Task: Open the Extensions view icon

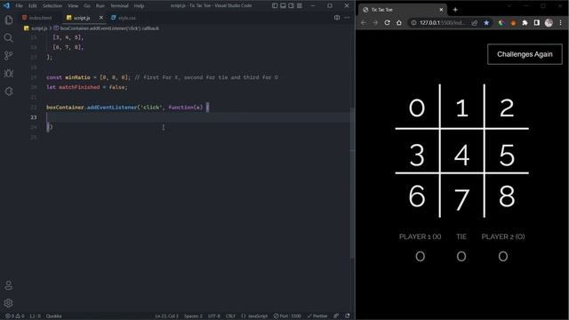Action: [8, 91]
